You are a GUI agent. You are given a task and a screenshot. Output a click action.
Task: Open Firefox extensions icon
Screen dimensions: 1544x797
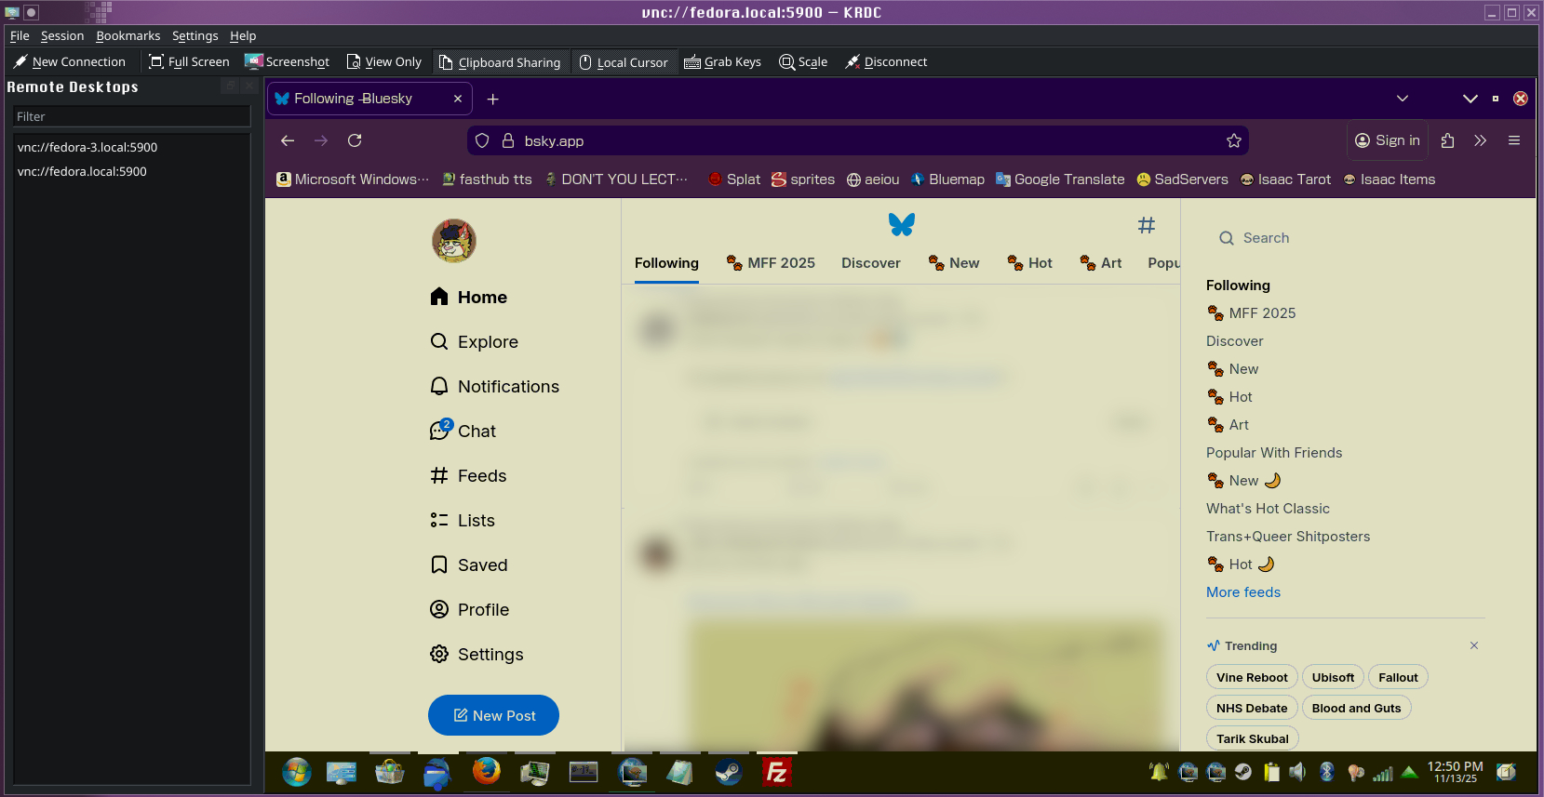(1447, 140)
